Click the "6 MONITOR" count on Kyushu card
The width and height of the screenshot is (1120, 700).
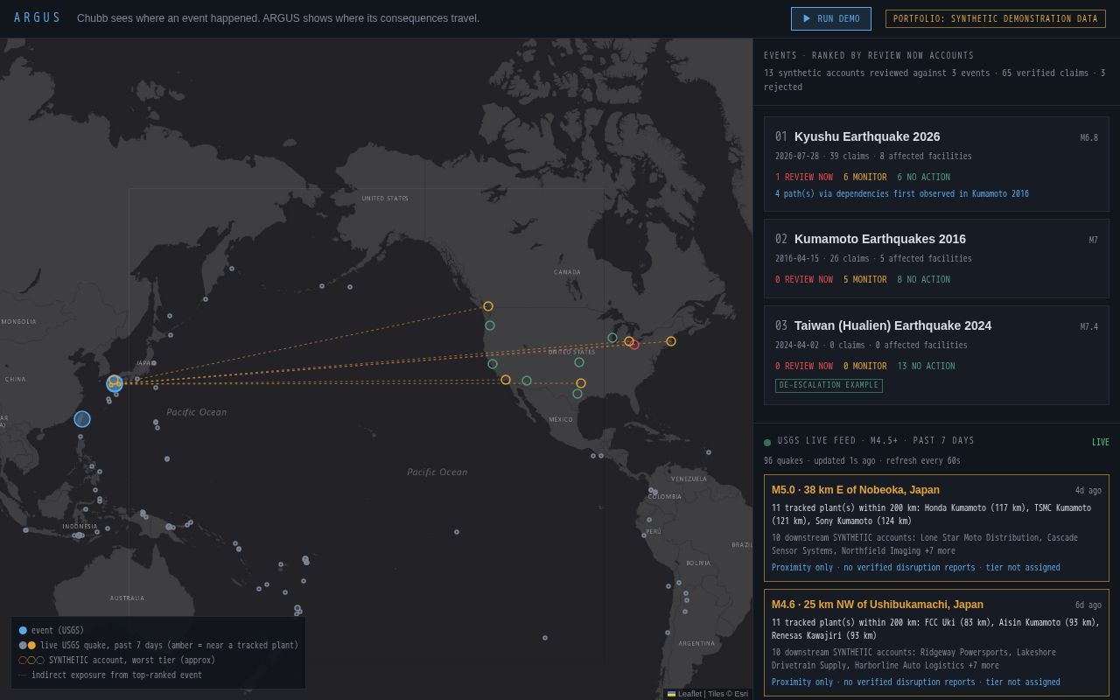coord(865,178)
